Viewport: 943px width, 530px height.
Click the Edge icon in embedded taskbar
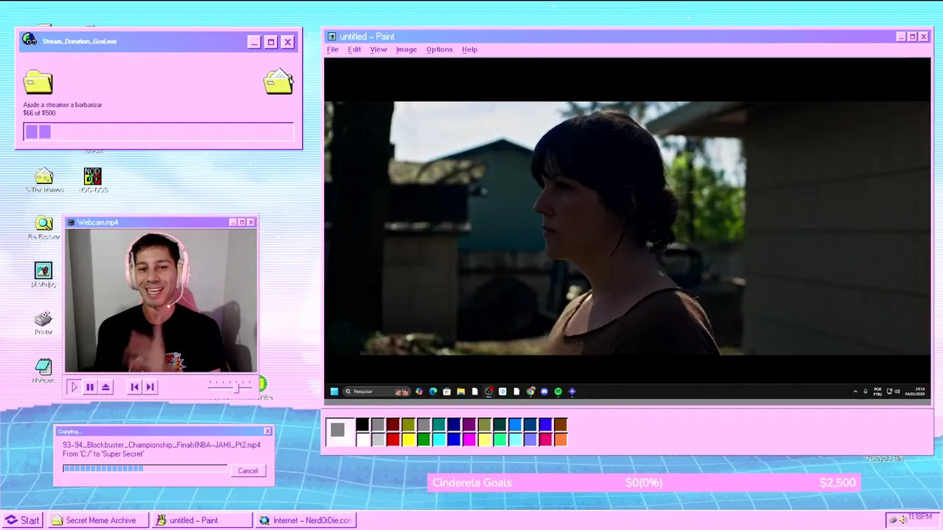433,392
